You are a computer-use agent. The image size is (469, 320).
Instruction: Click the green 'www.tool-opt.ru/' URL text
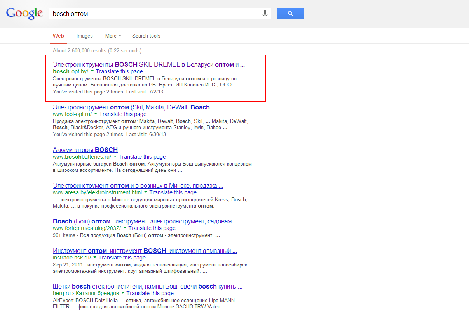coord(72,114)
